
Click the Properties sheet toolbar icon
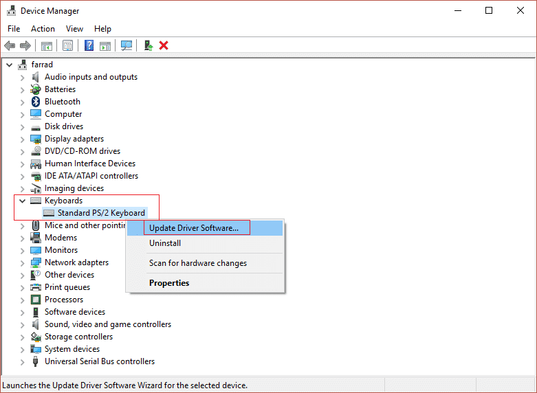67,45
